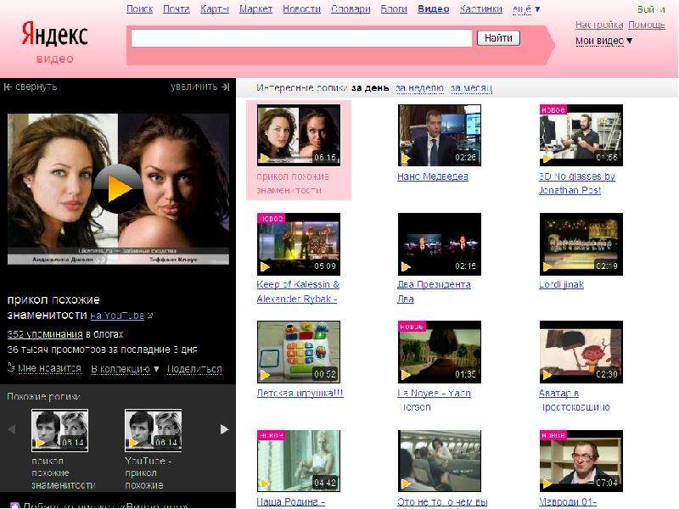679x509 pixels.
Task: Switch to the «за неделю» tab
Action: 419,88
